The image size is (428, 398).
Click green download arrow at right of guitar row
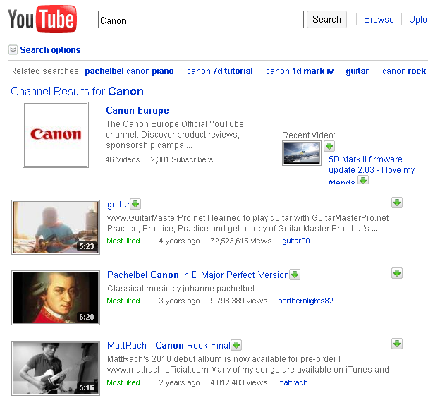[x=397, y=203]
